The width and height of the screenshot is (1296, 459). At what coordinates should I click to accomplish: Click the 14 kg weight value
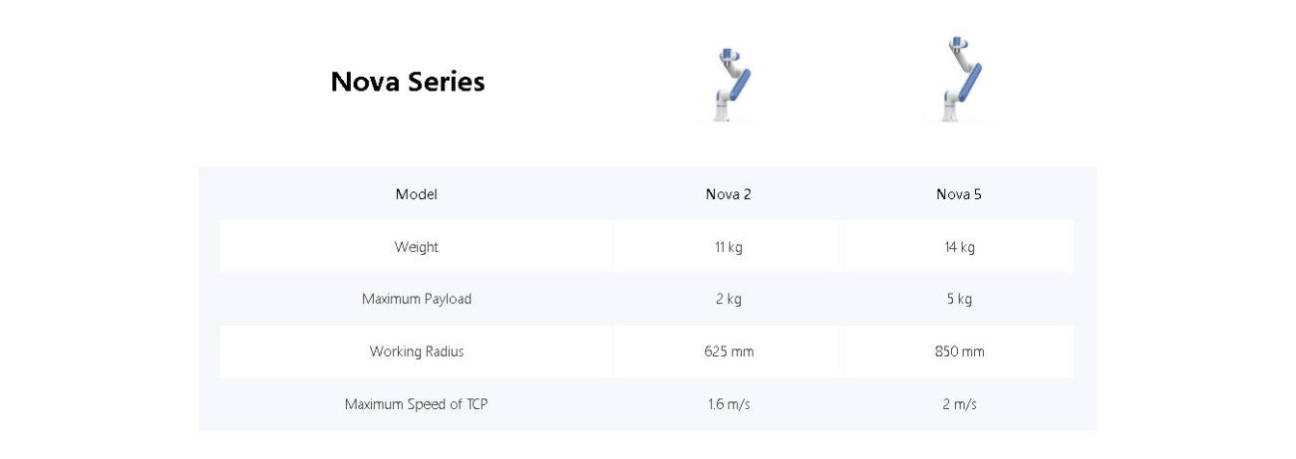959,247
